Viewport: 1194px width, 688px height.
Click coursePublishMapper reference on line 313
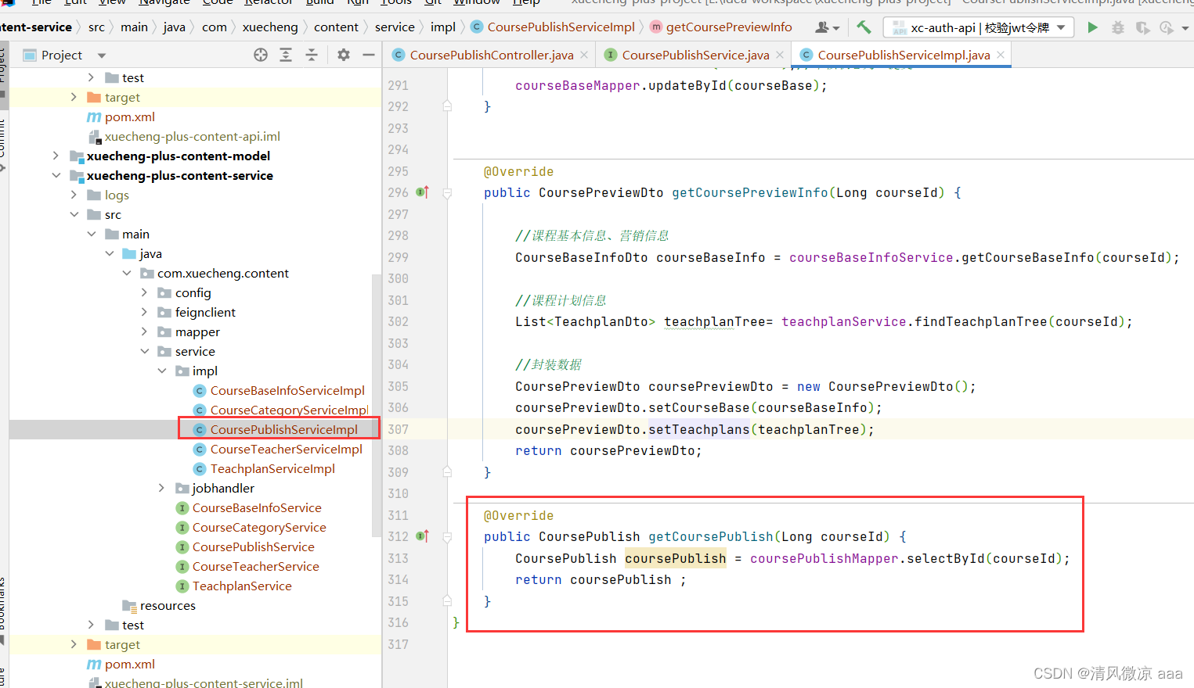[824, 558]
